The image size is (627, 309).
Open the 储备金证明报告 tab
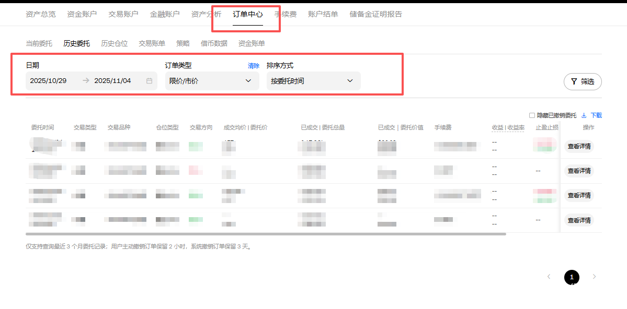[x=375, y=14]
